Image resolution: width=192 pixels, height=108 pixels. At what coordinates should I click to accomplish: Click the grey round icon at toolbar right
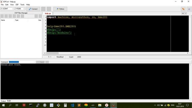click(x=189, y=9)
